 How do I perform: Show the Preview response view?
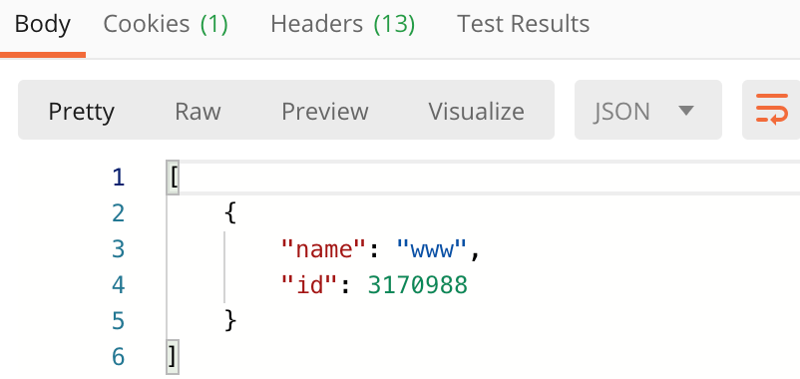pos(325,111)
